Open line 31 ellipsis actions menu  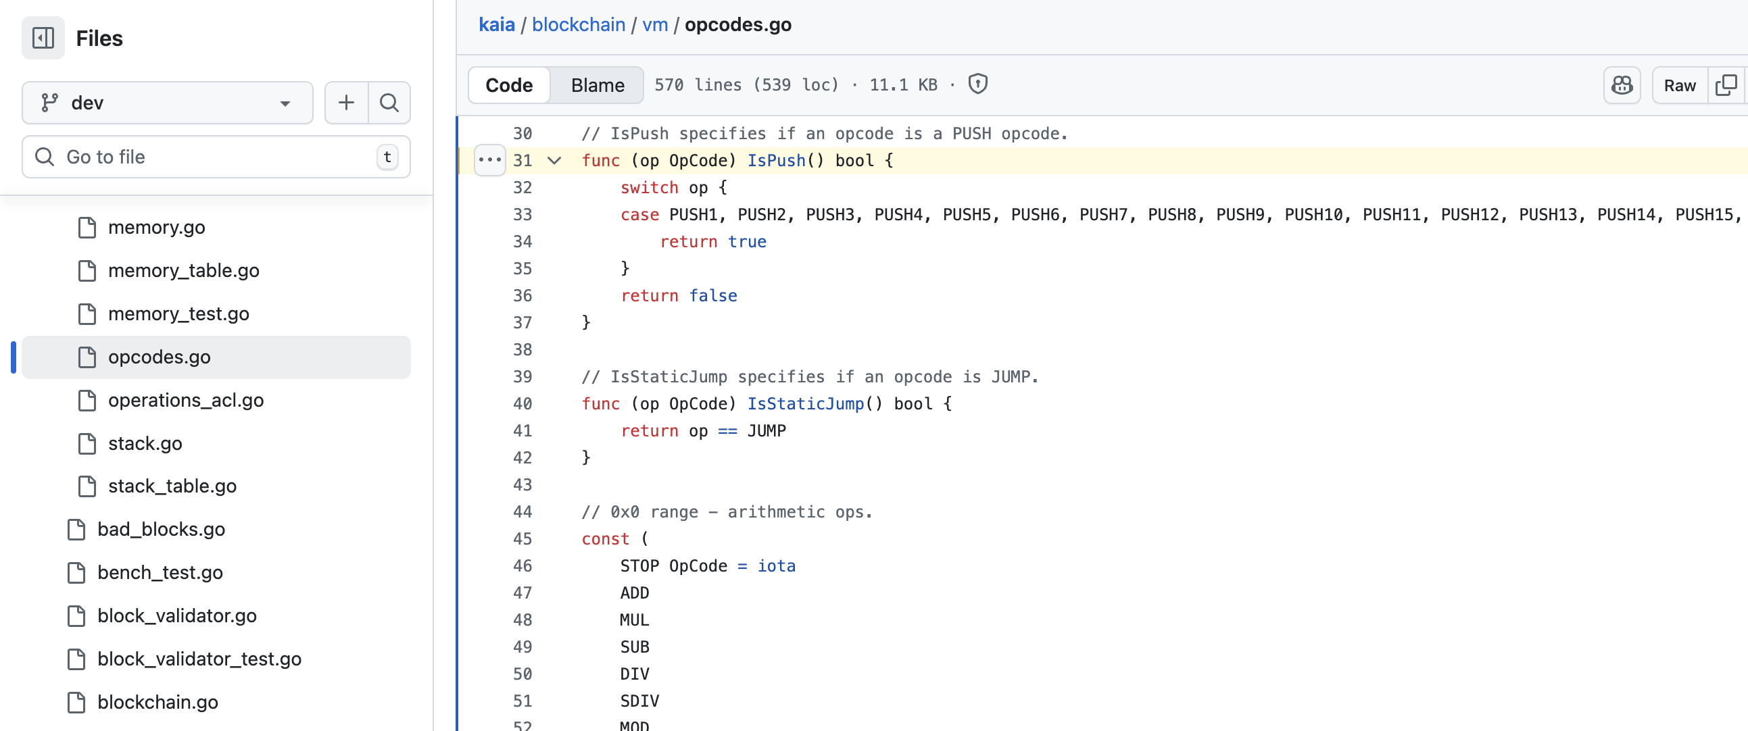489,160
